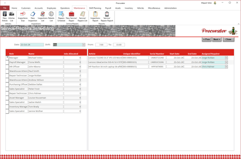Click the < Prev button
The width and height of the screenshot is (241, 159).
[206, 39]
